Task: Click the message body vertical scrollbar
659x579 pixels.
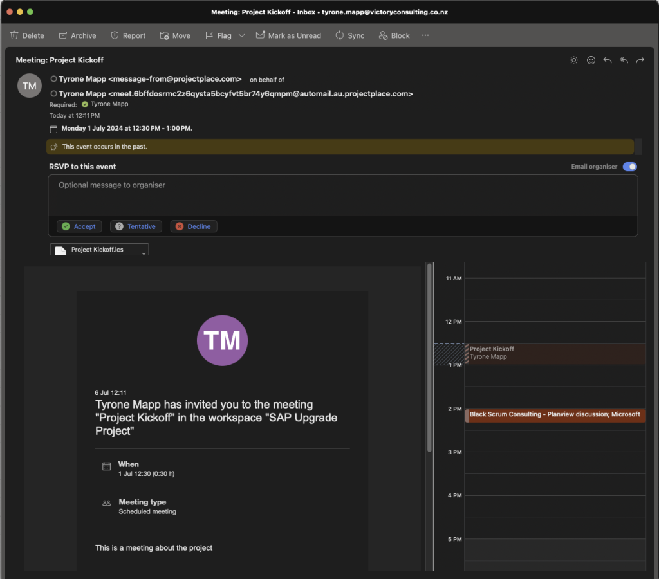Action: (x=430, y=357)
